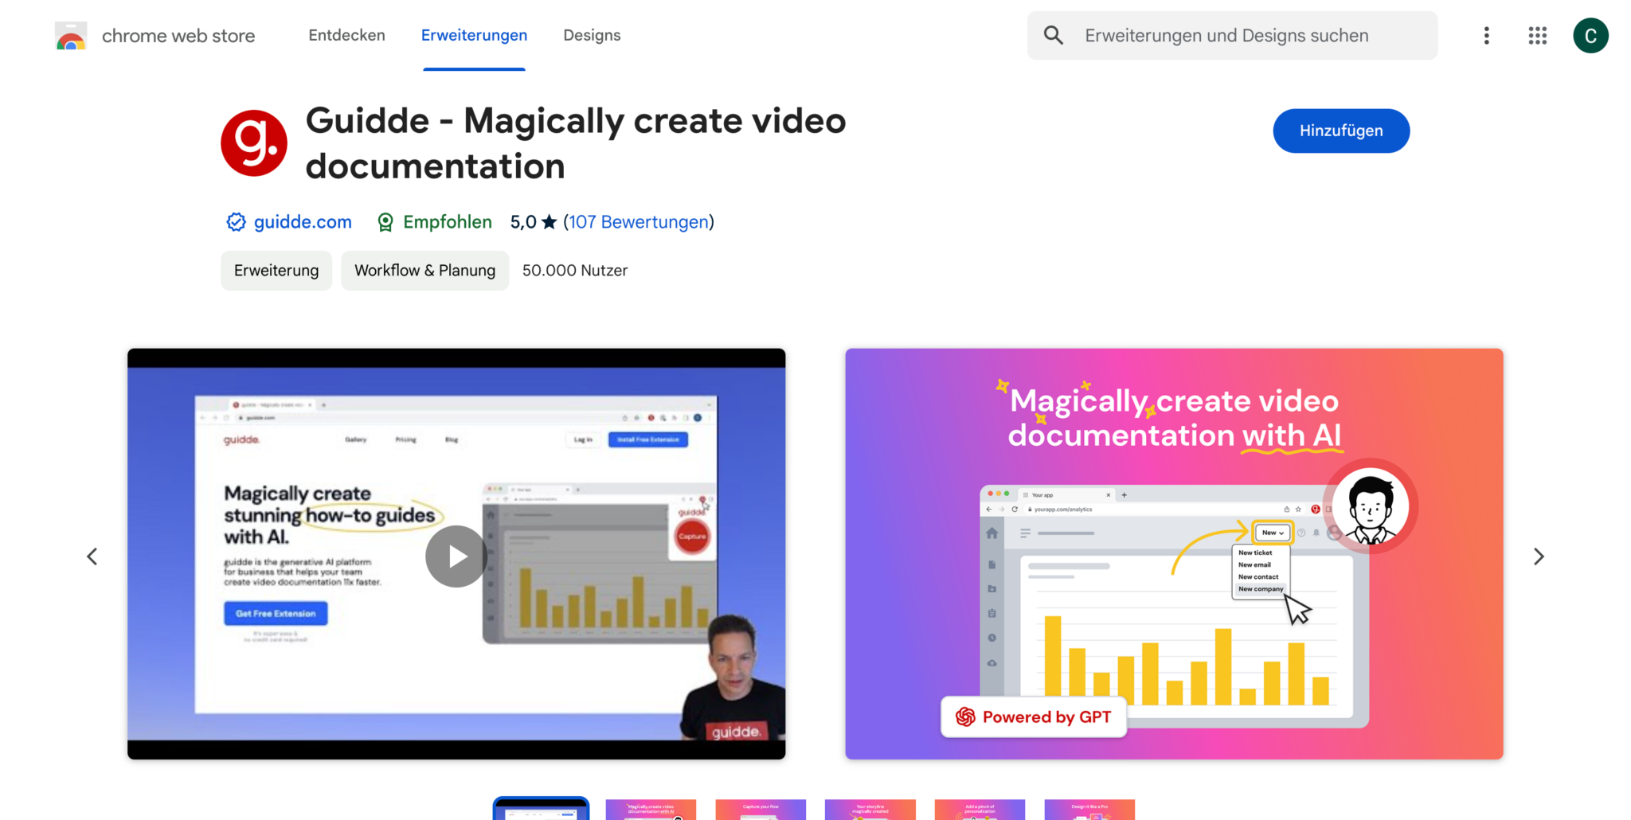Go to the next carousel slide
The image size is (1631, 820).
[x=1538, y=556]
